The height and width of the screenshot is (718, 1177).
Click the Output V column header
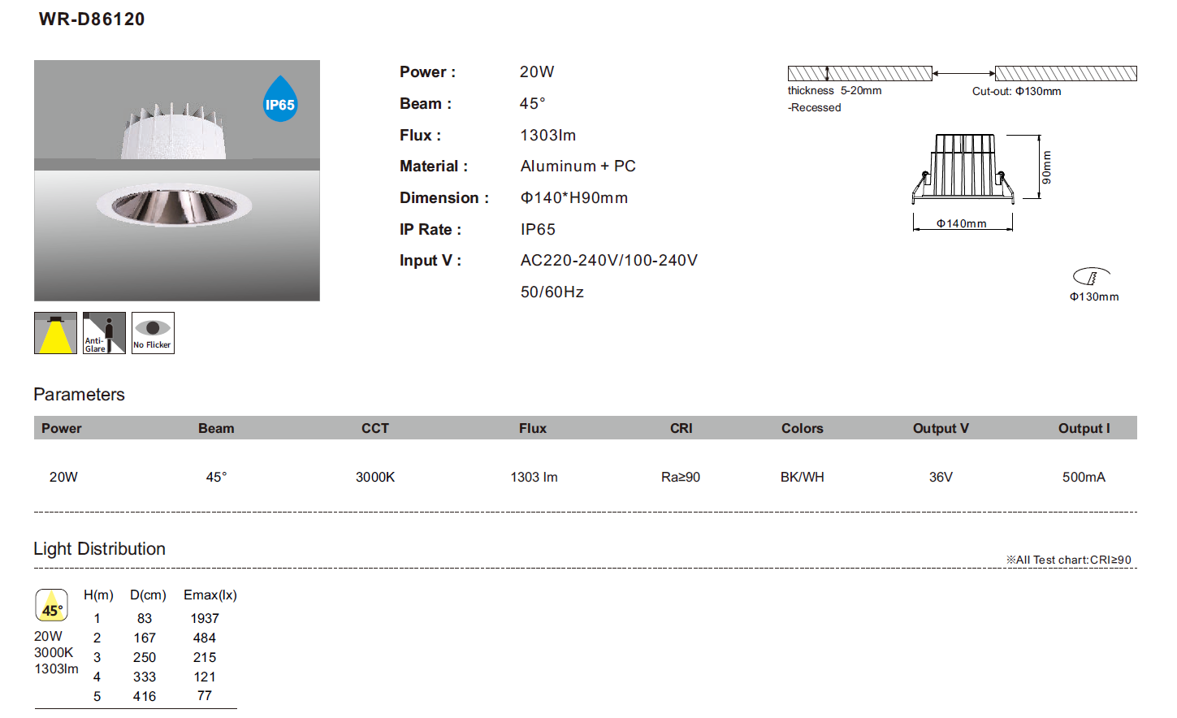(x=941, y=429)
